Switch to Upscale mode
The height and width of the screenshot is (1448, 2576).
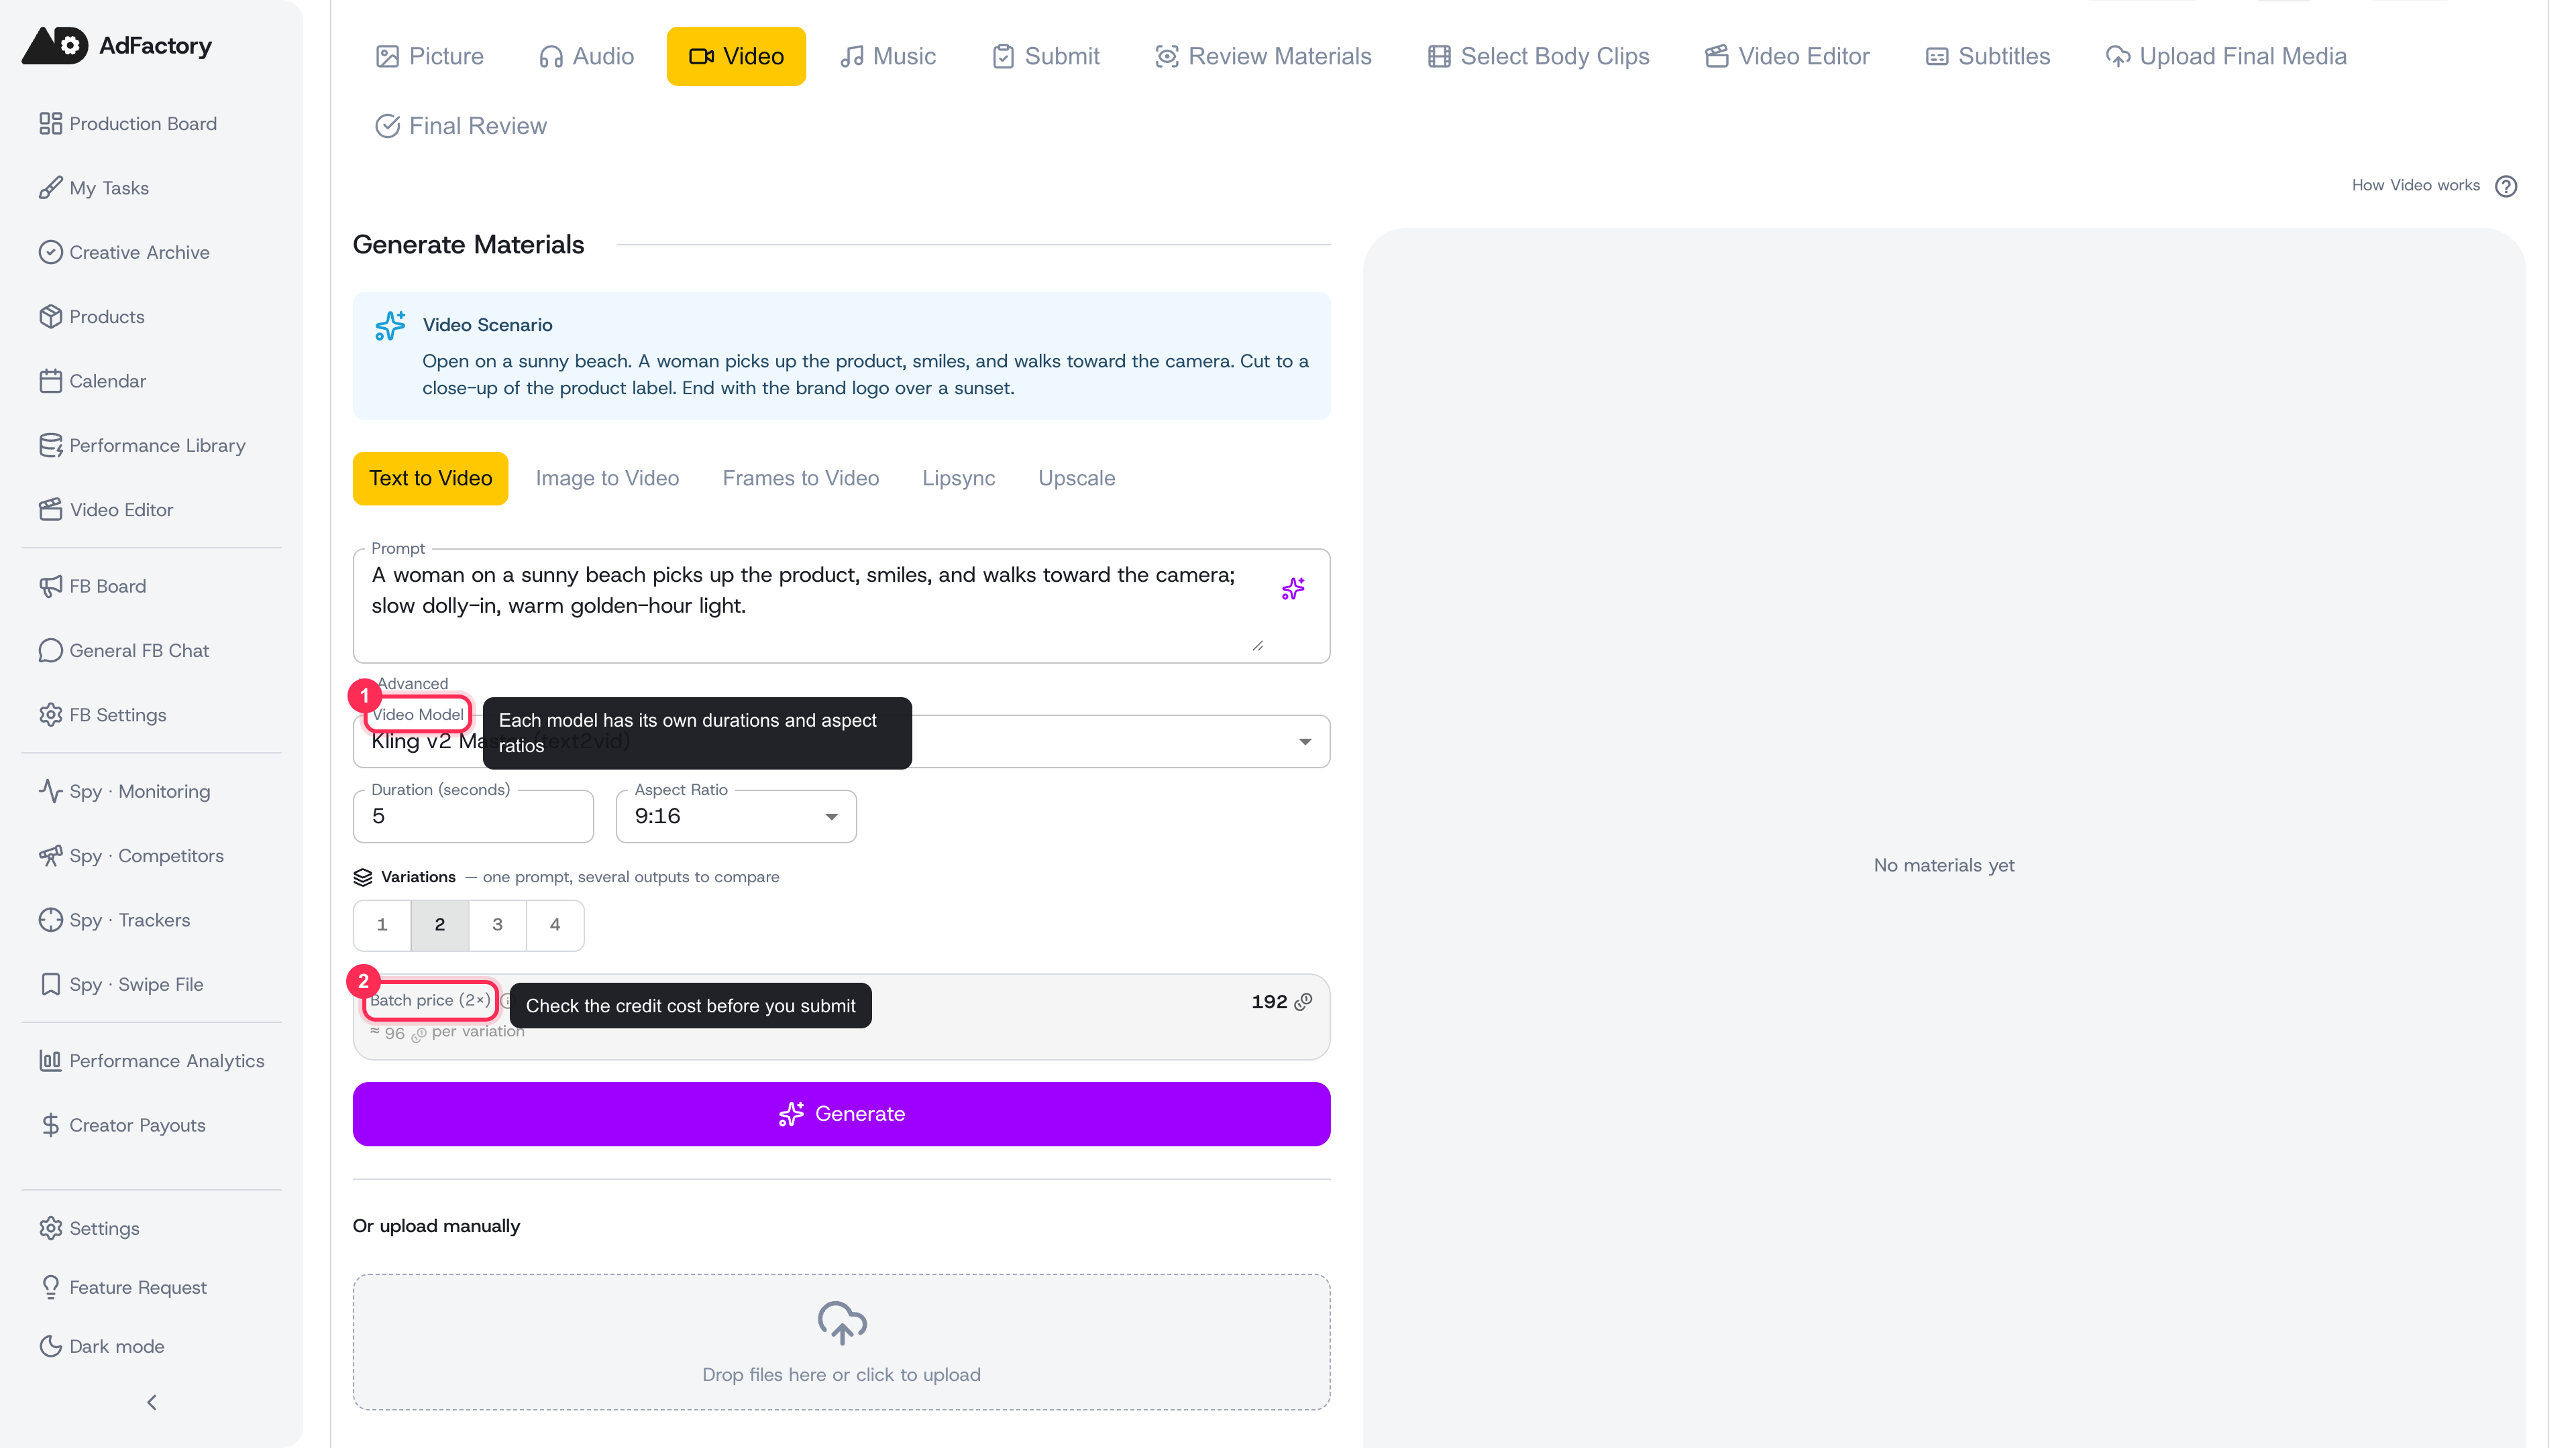click(x=1077, y=479)
